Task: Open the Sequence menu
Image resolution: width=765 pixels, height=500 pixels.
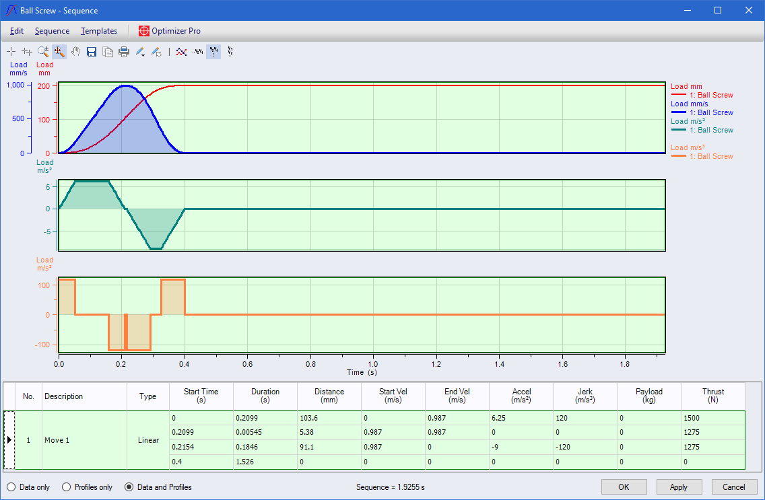Action: [52, 31]
